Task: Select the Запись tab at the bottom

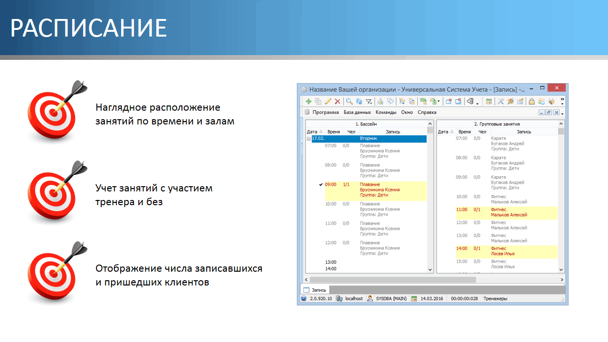Action: (314, 289)
